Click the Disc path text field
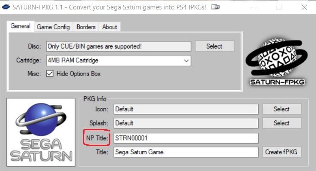Image resolution: width=316 pixels, height=171 pixels. point(119,46)
